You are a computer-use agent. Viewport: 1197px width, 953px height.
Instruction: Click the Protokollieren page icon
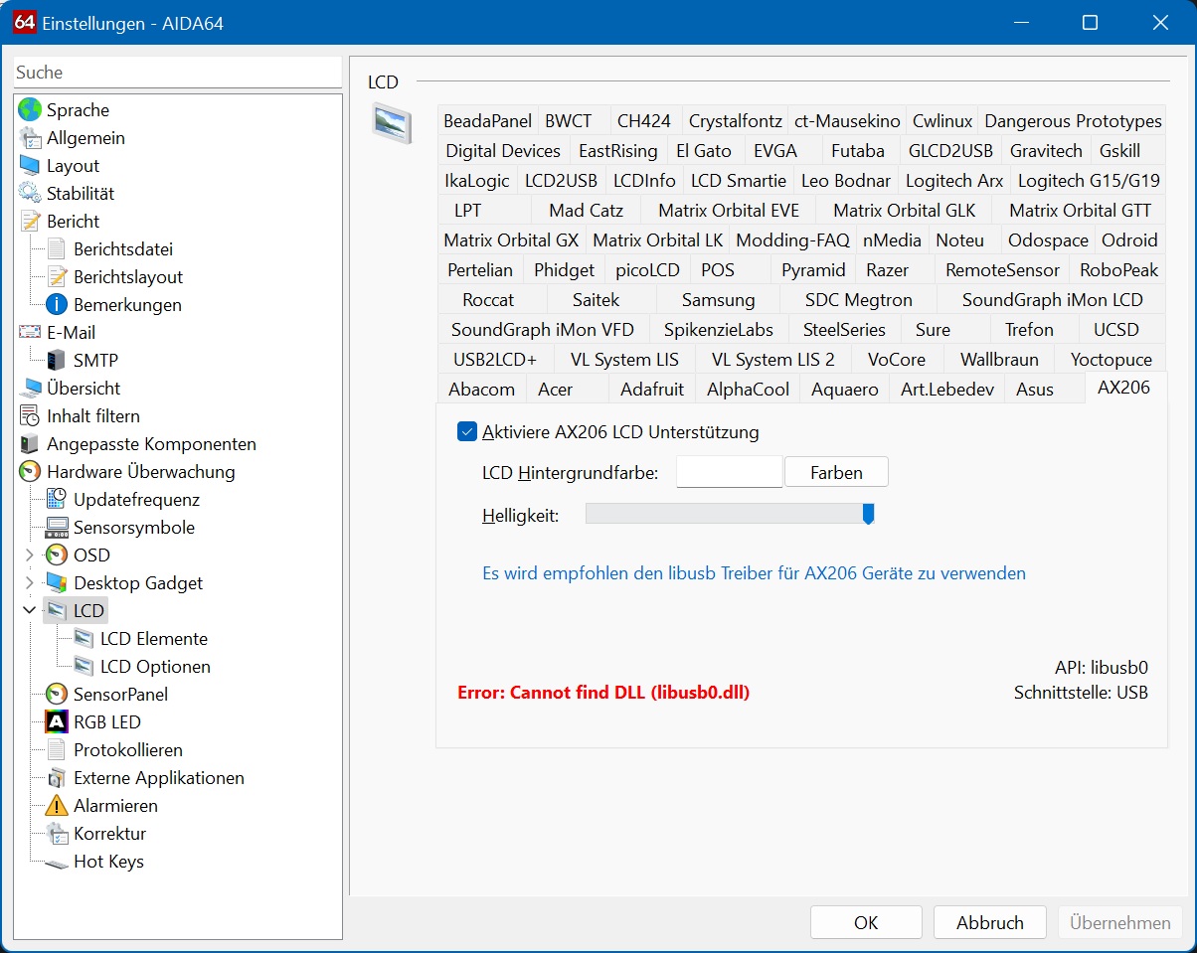[58, 750]
